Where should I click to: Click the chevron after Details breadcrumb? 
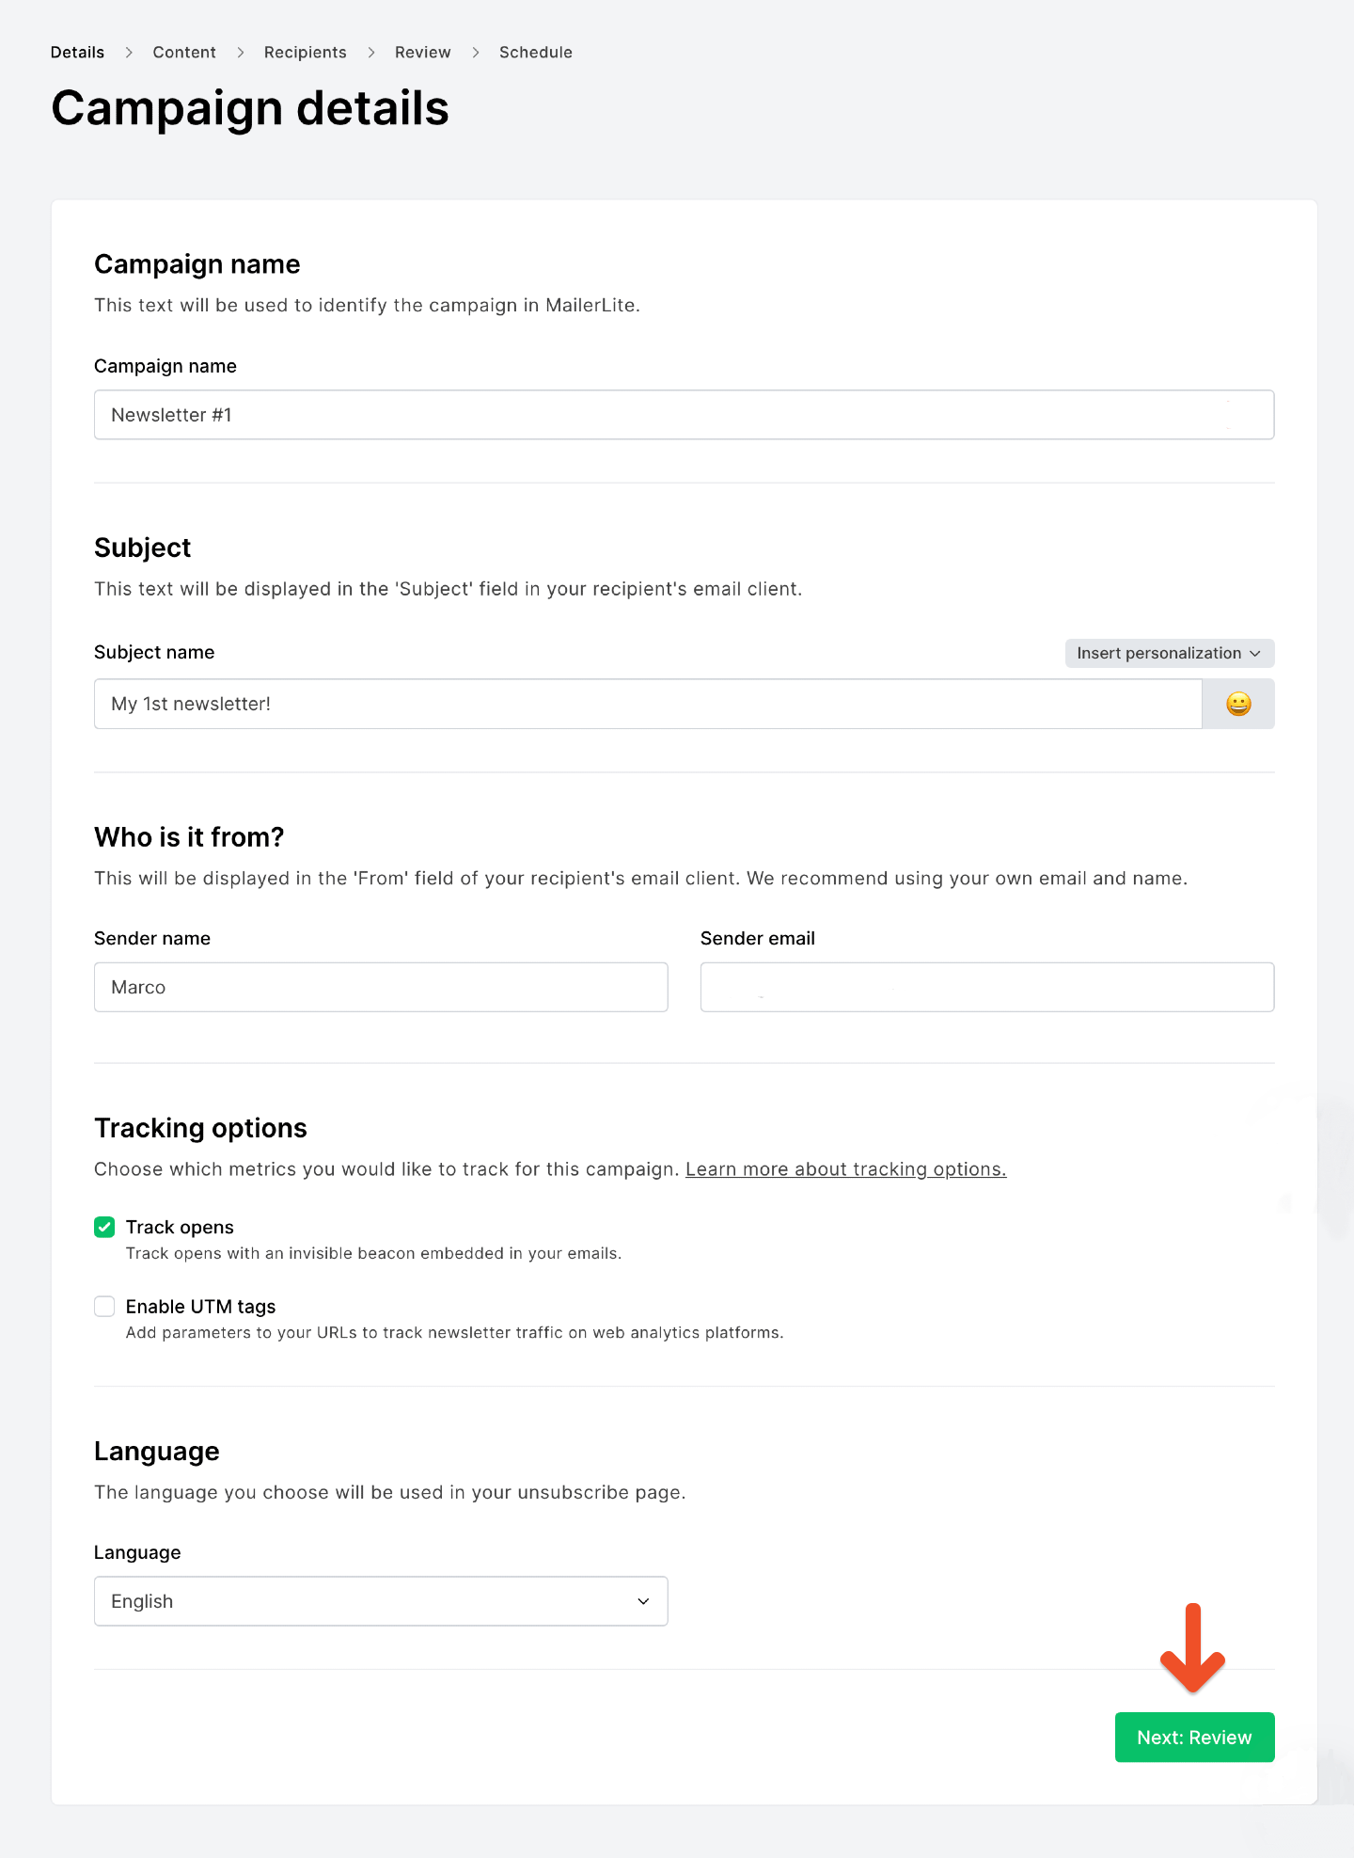(x=129, y=53)
